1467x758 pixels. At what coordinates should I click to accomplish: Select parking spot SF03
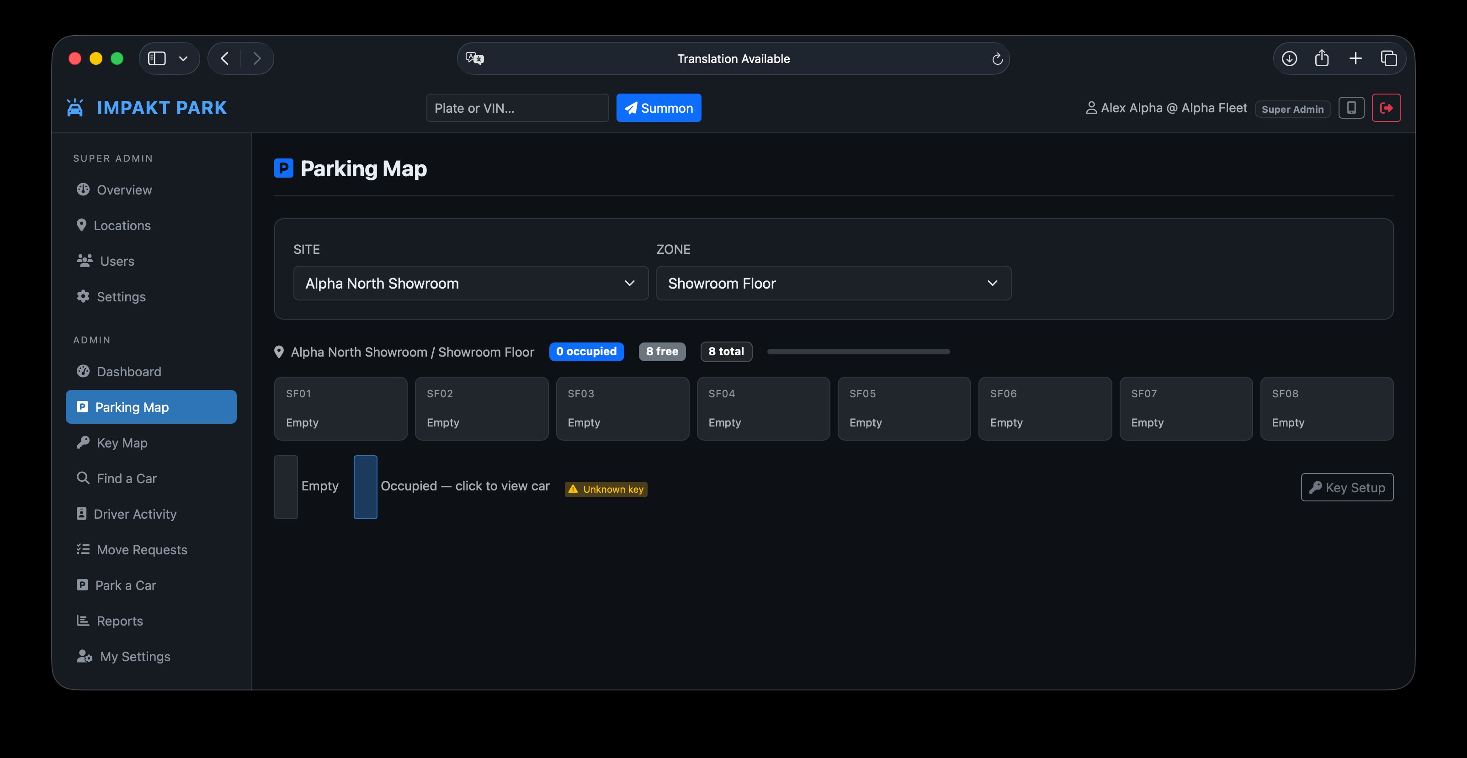coord(622,409)
